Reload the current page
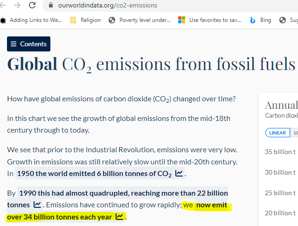Screen dimensions: 298x226 click(32, 6)
